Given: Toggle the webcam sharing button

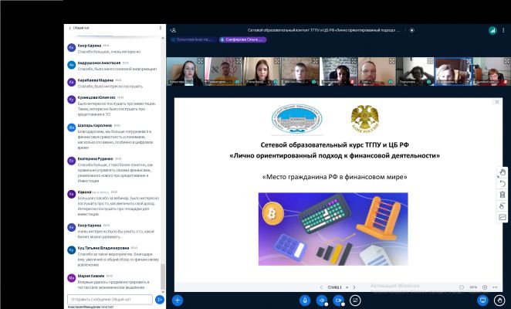Looking at the screenshot, I should coord(338,301).
